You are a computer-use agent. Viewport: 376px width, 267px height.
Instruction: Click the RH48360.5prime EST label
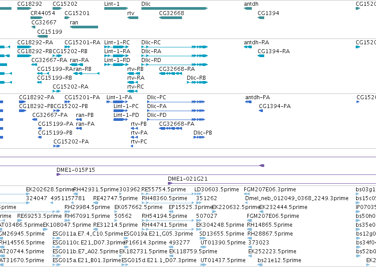coord(164,198)
